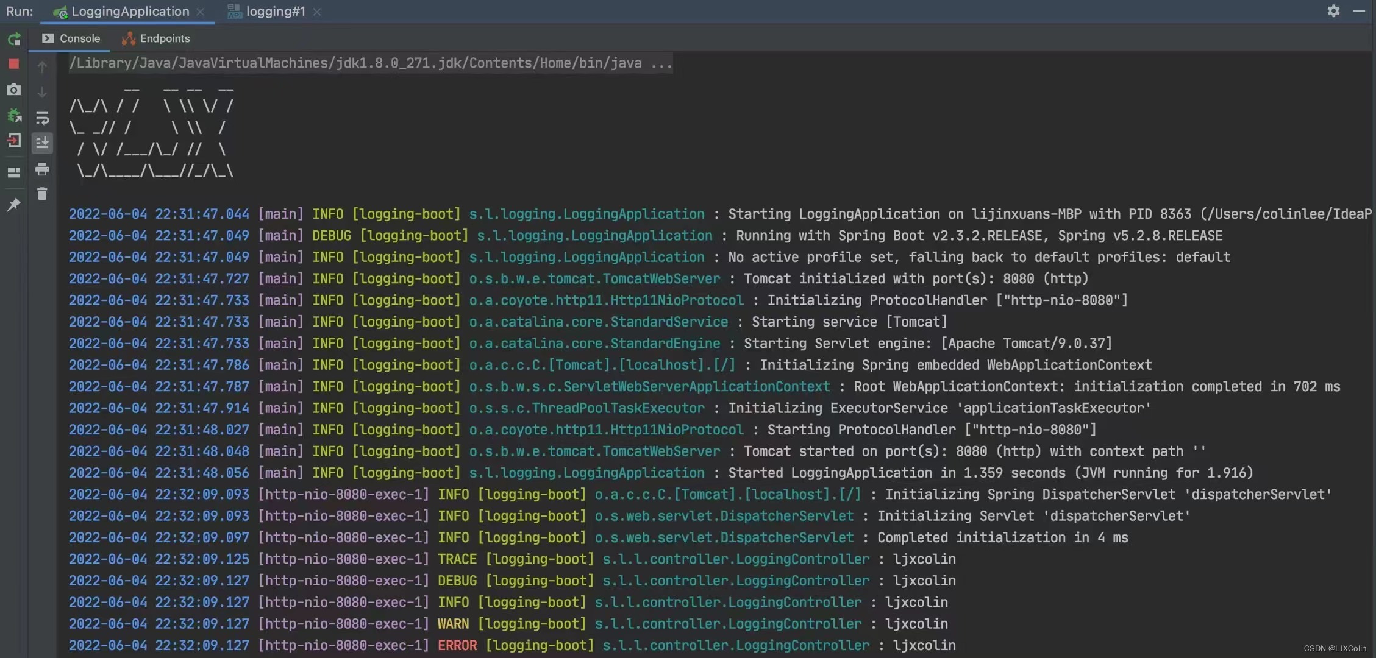Pin the Run tab with the pin icon

pos(14,205)
